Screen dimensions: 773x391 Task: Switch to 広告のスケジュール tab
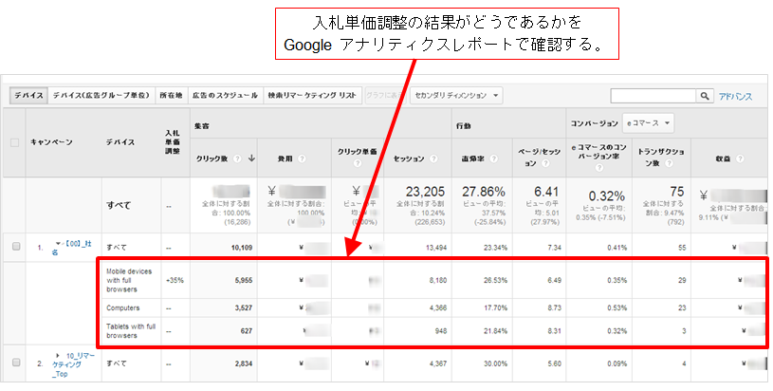tap(223, 96)
